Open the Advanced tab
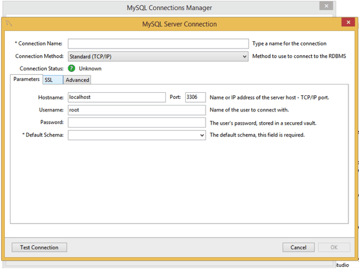The width and height of the screenshot is (359, 269). 77,80
